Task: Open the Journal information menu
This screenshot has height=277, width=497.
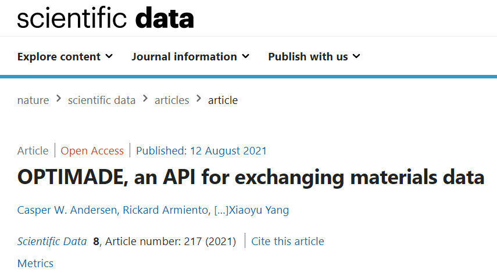Action: click(x=191, y=57)
